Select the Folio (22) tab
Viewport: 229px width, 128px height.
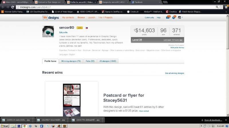[90, 61]
